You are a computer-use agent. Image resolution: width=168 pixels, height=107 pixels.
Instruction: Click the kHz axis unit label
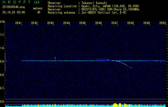coord(2,21)
